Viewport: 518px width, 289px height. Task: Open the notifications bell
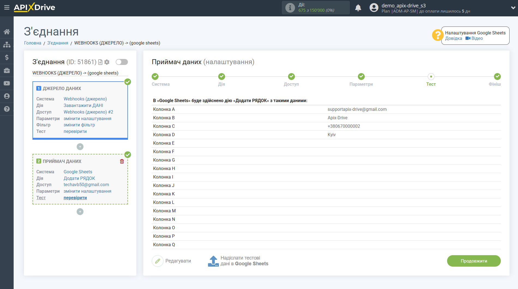tap(358, 8)
